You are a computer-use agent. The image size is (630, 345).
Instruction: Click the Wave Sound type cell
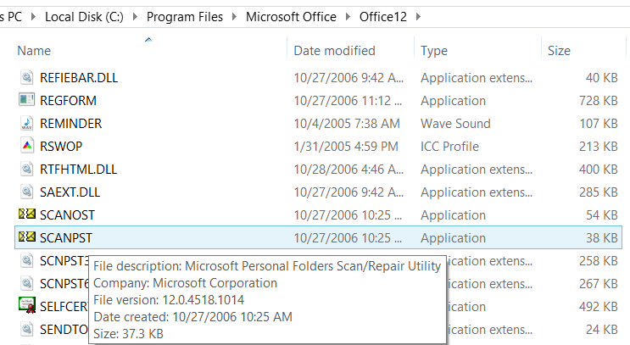455,123
